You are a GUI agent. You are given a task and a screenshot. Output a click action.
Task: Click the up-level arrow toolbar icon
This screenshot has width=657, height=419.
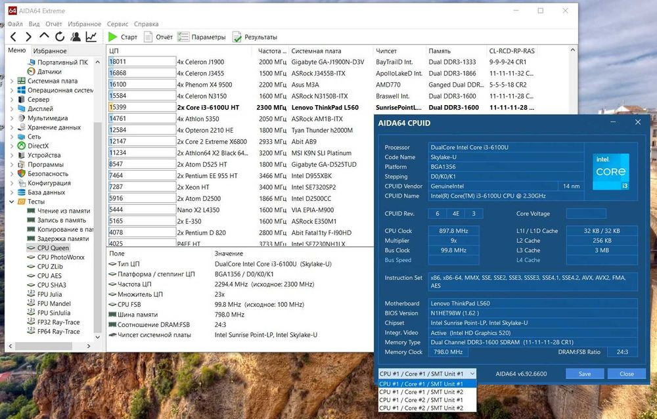pyautogui.click(x=44, y=37)
